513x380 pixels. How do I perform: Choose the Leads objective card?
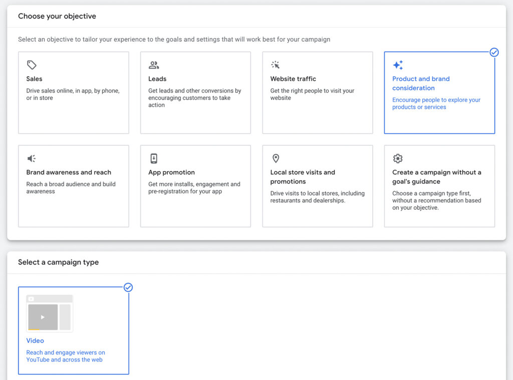click(195, 93)
